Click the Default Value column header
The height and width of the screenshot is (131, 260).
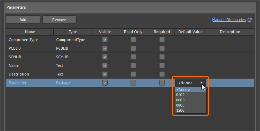point(190,32)
